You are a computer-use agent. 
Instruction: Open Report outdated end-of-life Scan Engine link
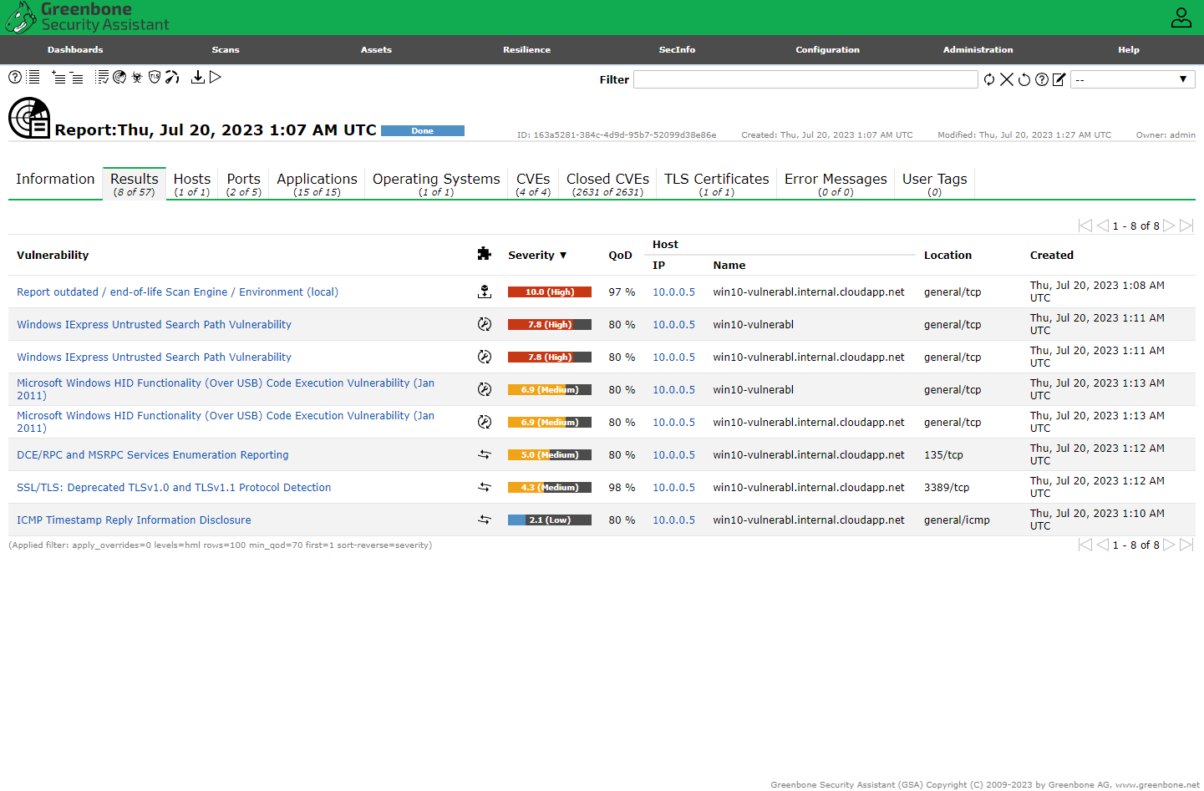(x=177, y=292)
